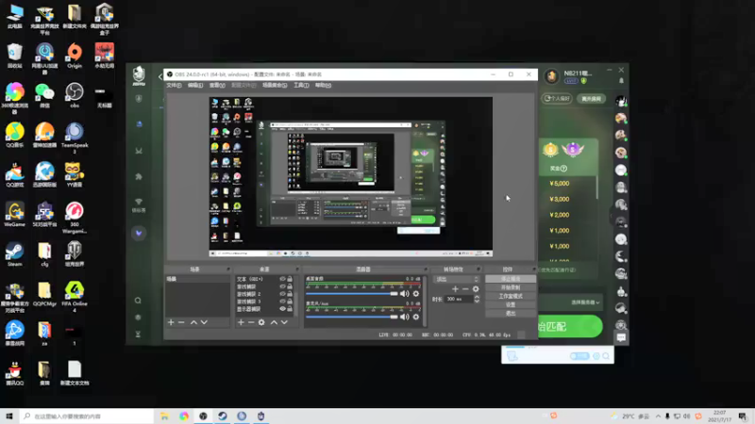The height and width of the screenshot is (424, 755).
Task: Open the 工具(T) menu
Action: pos(301,85)
